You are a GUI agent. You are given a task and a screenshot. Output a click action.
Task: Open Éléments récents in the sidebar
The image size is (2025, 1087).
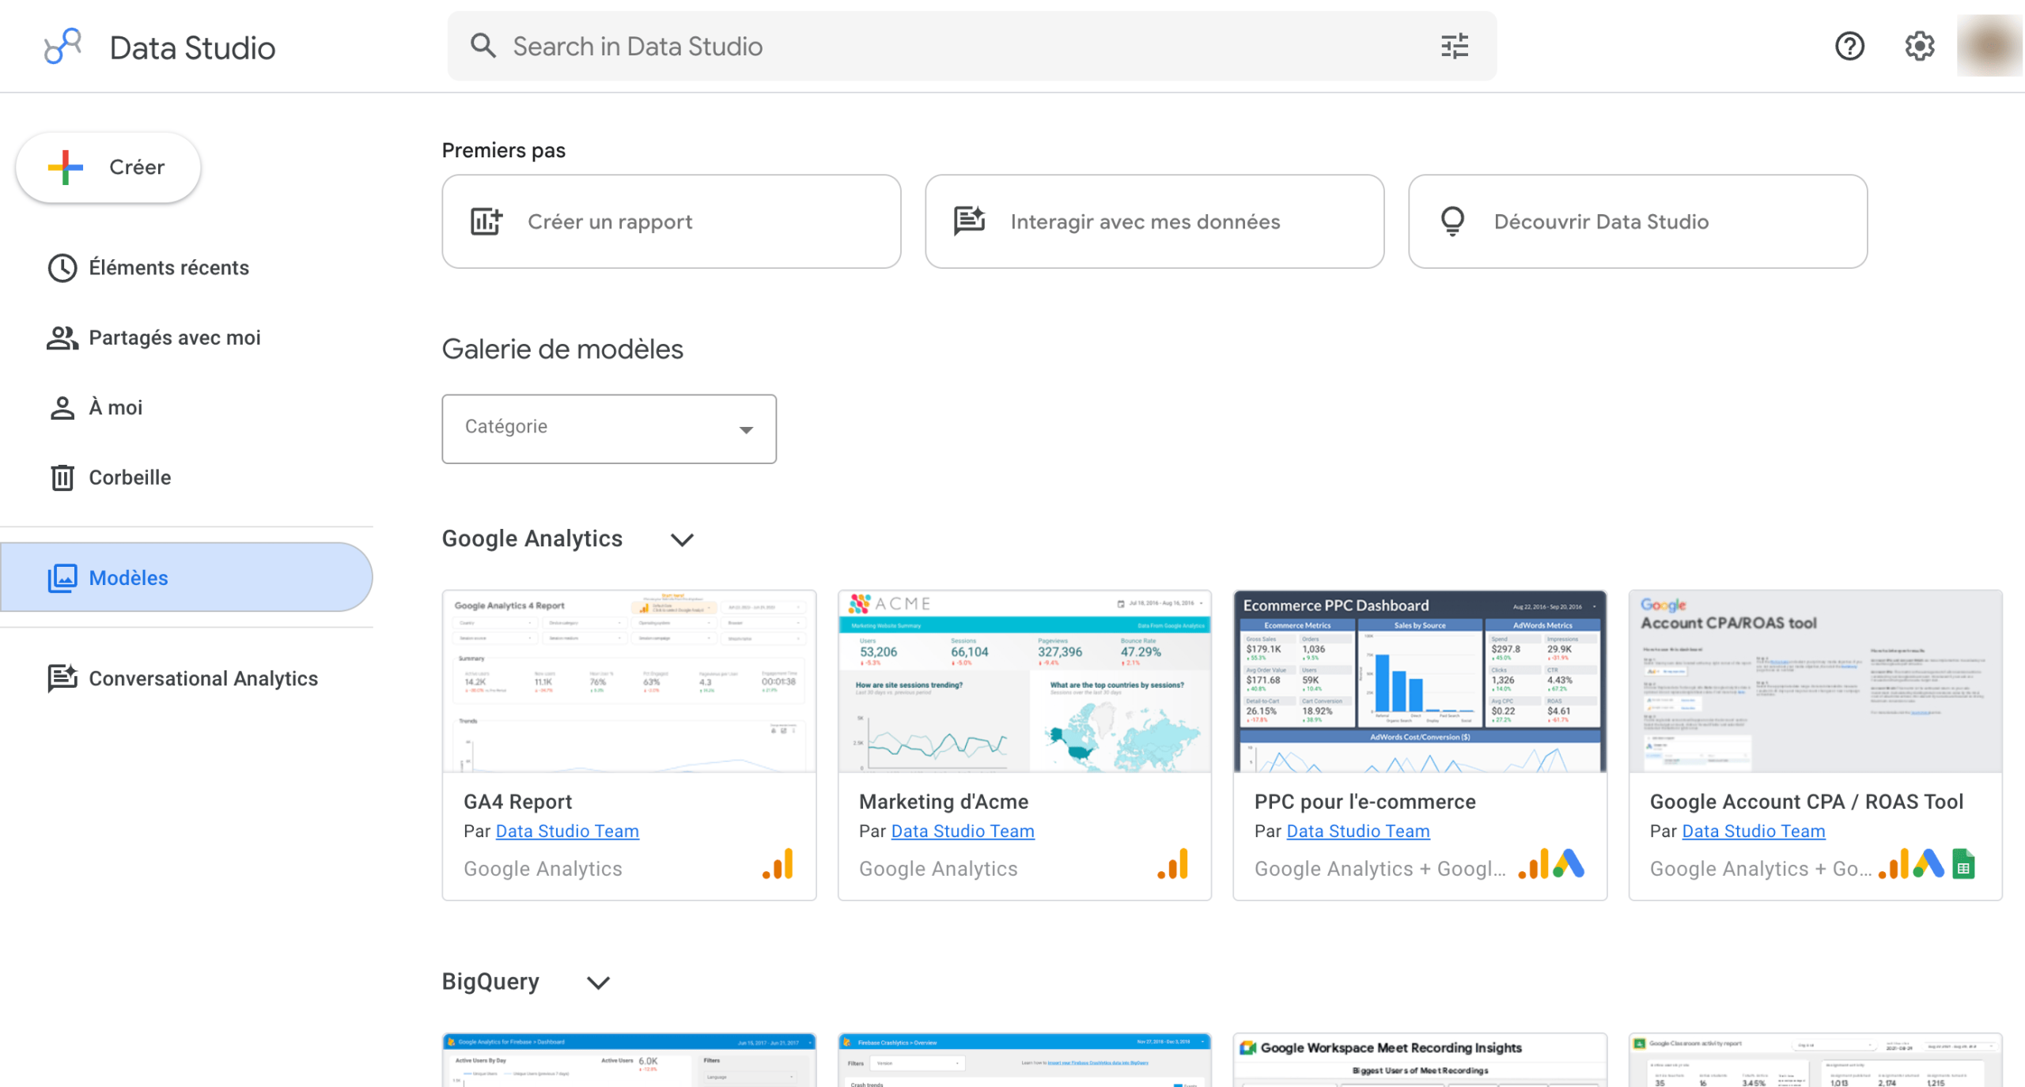pyautogui.click(x=187, y=268)
